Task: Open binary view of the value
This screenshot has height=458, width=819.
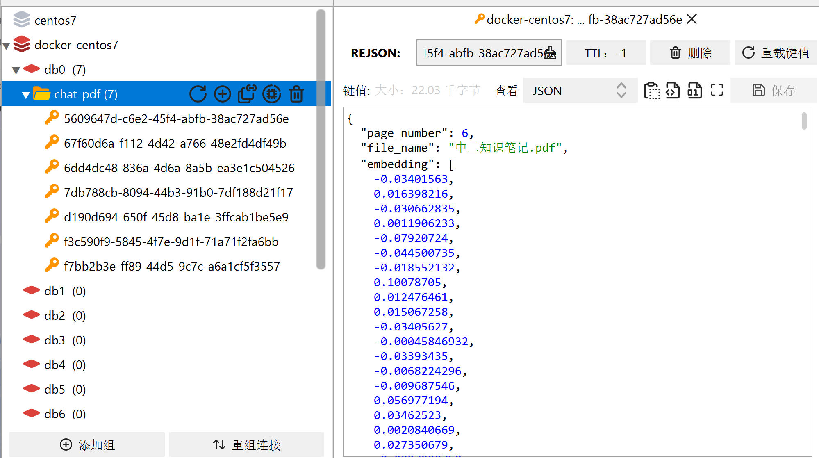Action: pos(694,90)
